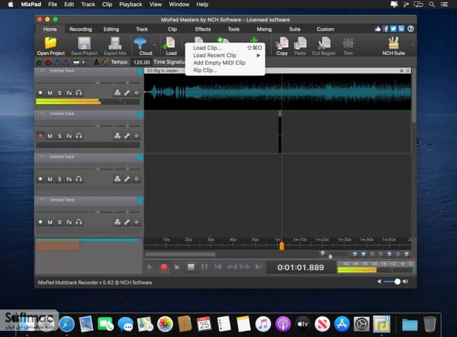Collapse the fourth Untitled Track triangle

pyautogui.click(x=42, y=200)
